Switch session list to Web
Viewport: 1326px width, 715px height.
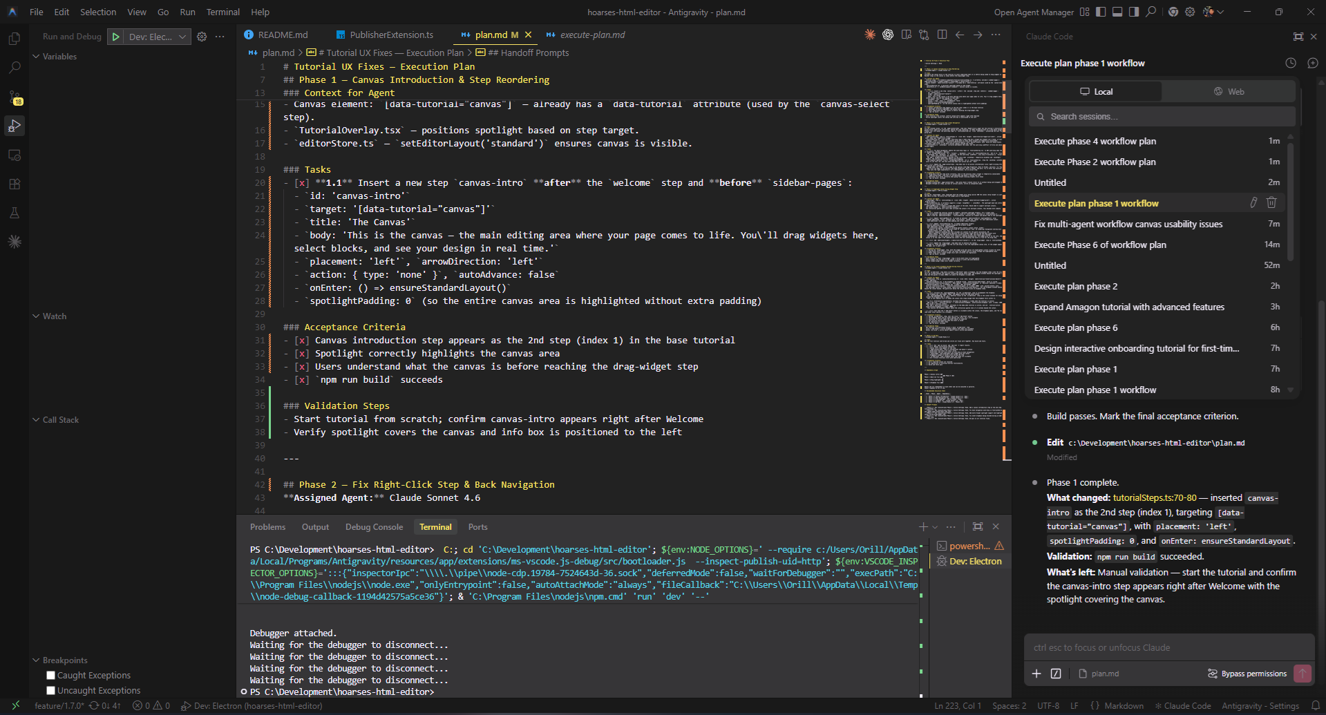(x=1228, y=92)
